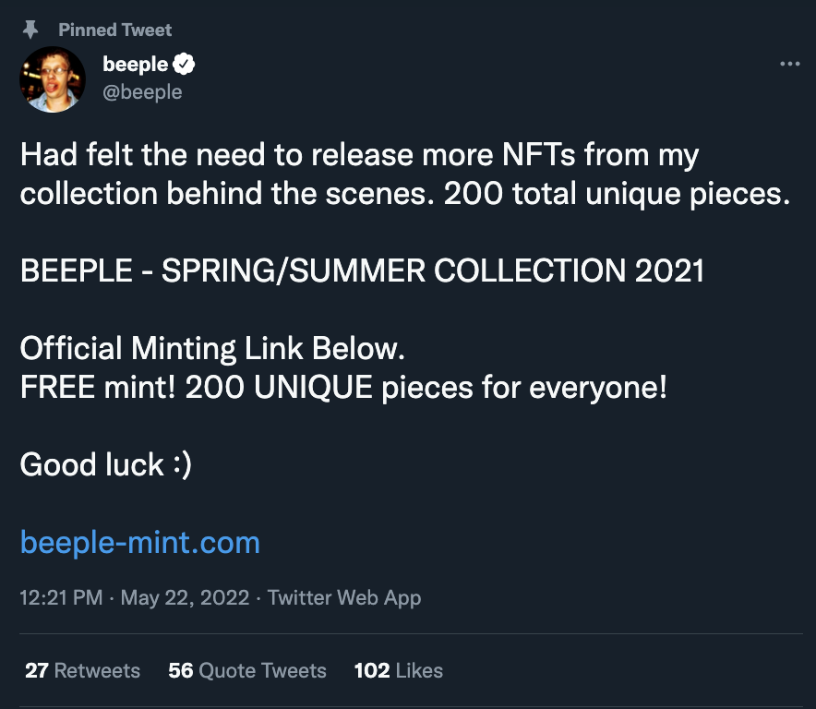View the 27 Retweets list
This screenshot has height=709, width=816.
[82, 670]
